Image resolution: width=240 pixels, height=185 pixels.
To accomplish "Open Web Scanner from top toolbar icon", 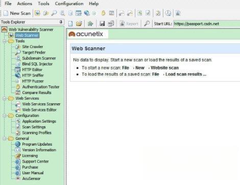I will click(x=37, y=13).
